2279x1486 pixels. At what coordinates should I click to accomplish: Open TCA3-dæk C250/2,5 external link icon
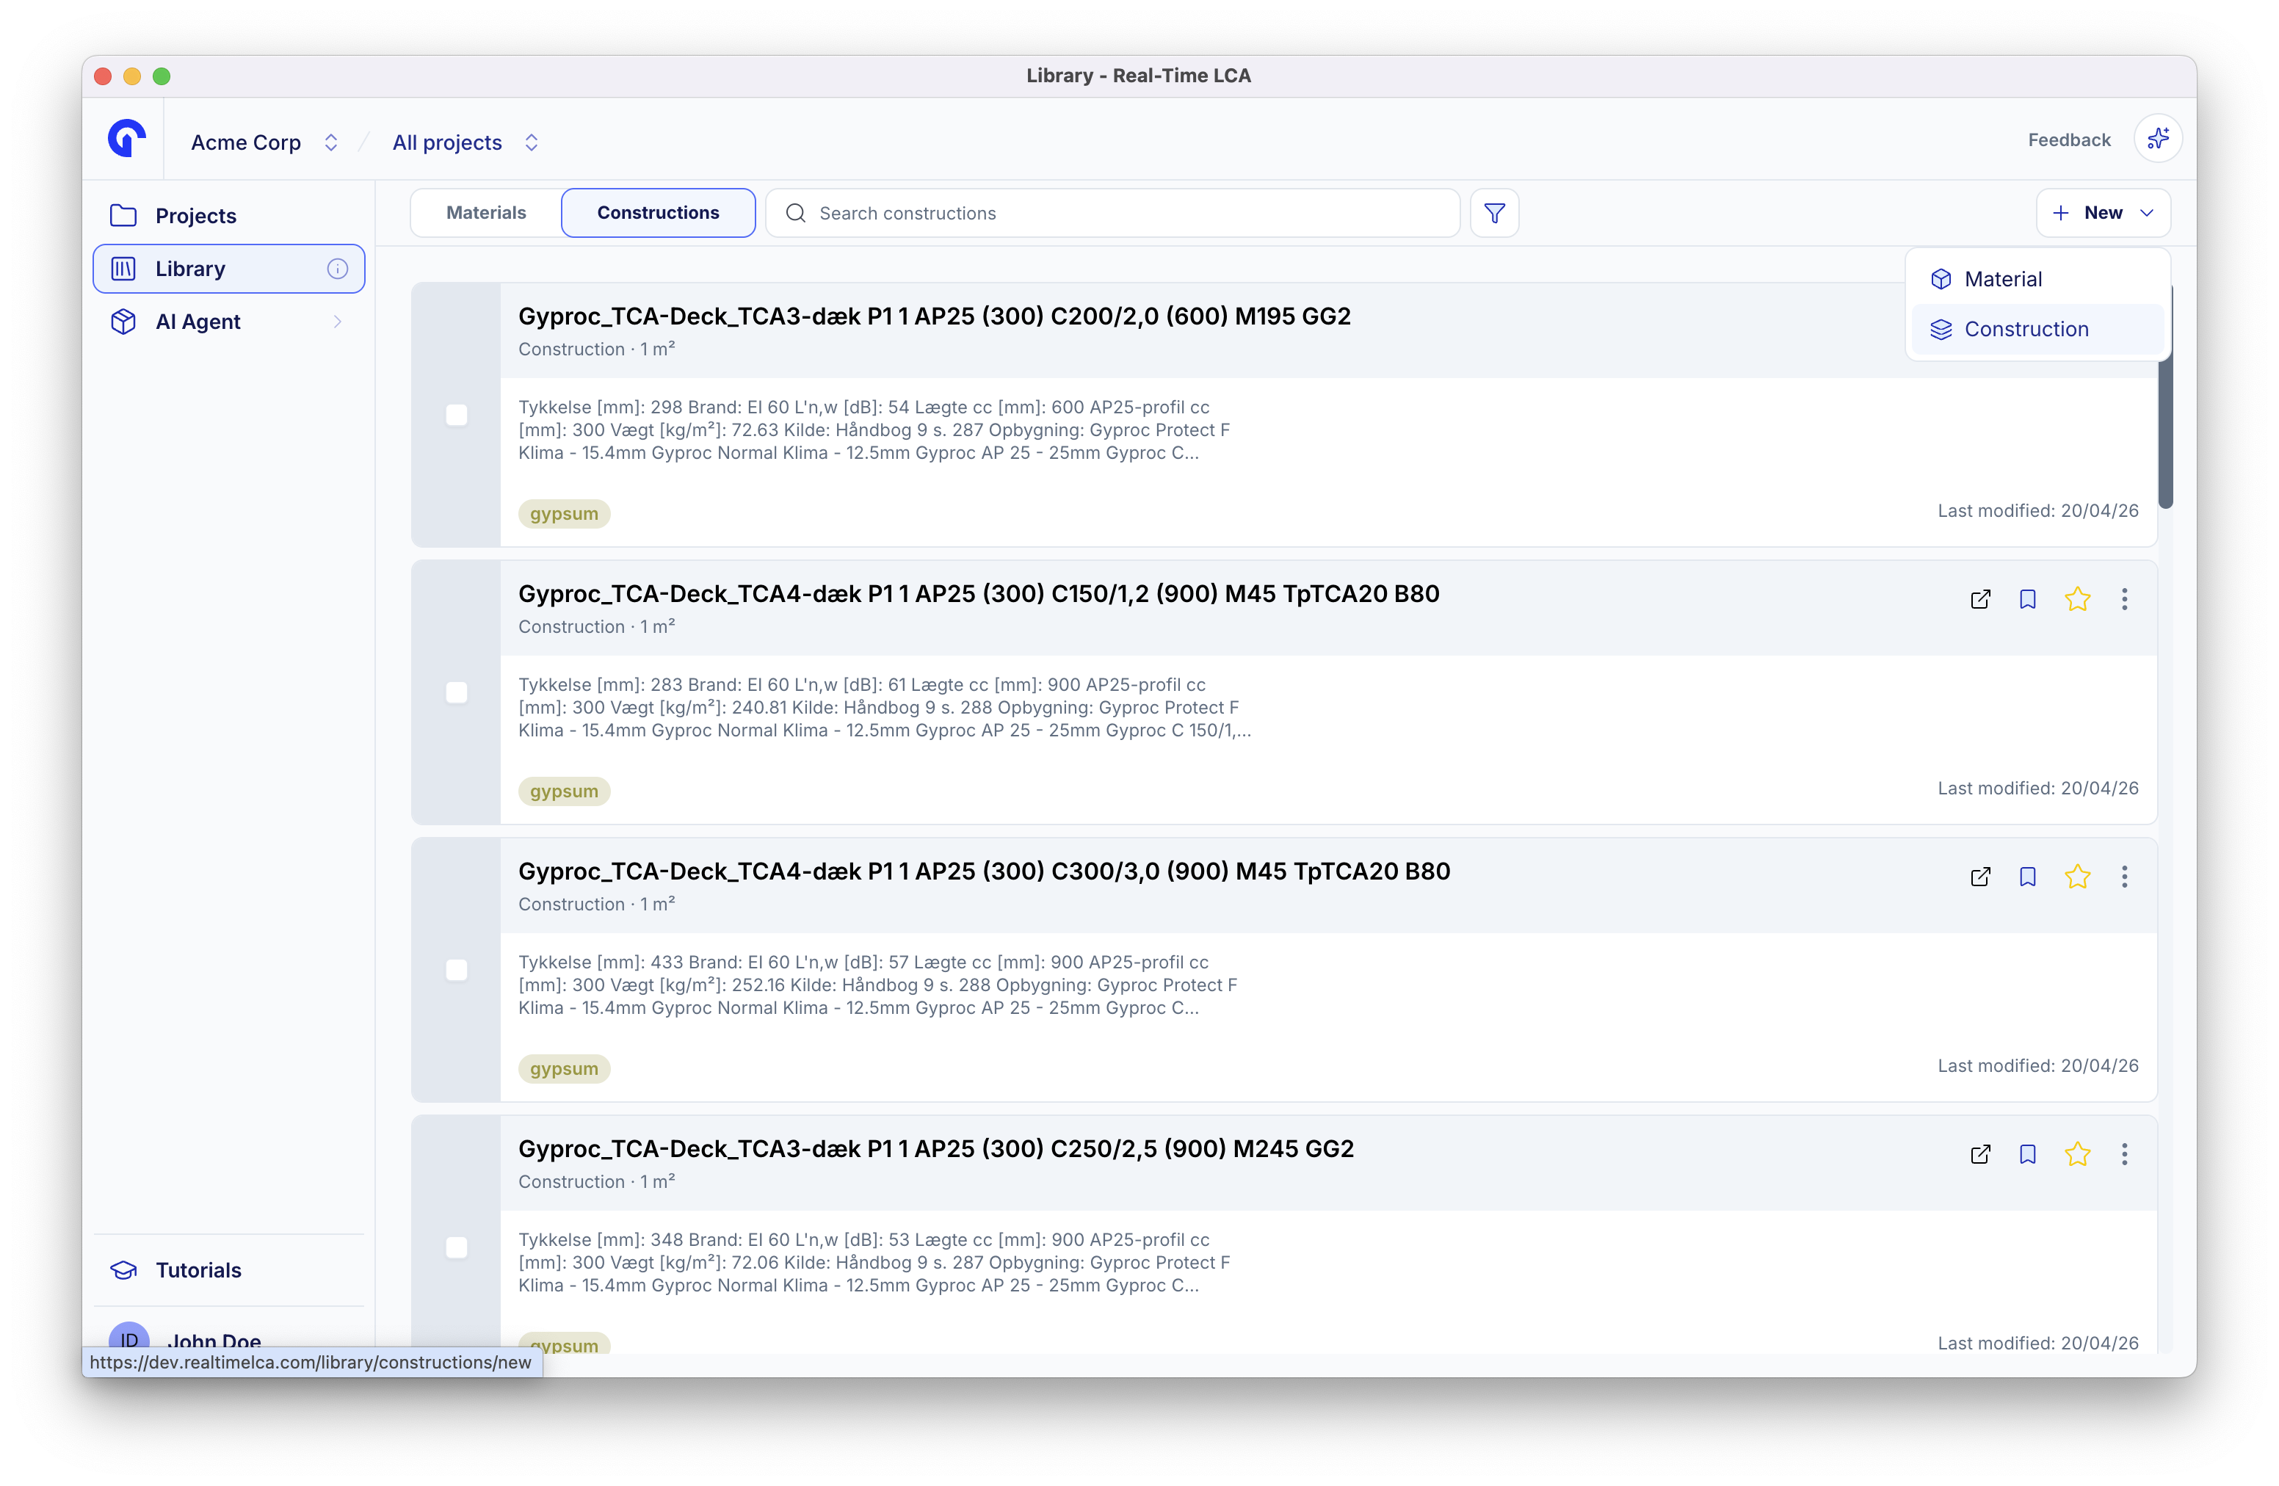[1980, 1155]
